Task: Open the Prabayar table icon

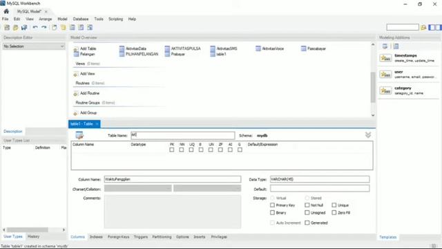Action: coord(167,54)
